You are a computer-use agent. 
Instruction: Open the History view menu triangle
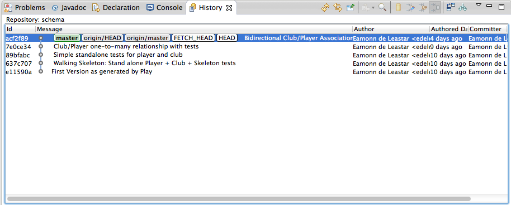(478, 5)
